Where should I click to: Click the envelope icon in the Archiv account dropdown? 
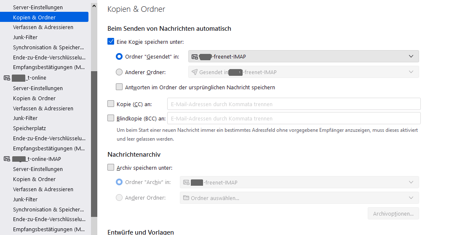pyautogui.click(x=186, y=182)
